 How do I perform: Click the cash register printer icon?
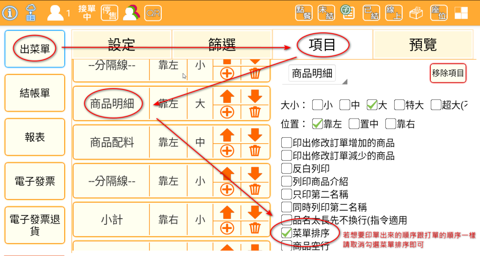(416, 13)
